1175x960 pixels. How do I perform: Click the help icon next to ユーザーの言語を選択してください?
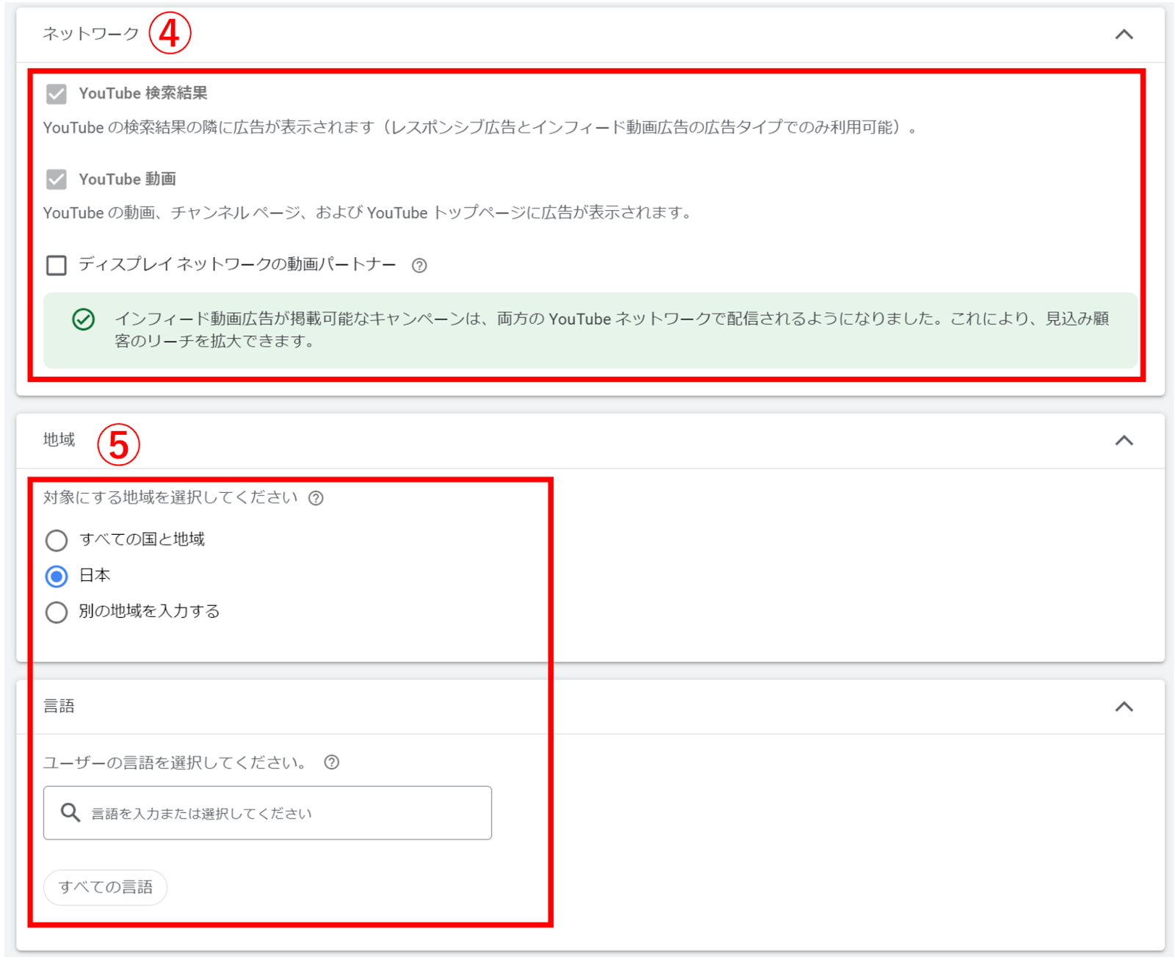click(332, 762)
